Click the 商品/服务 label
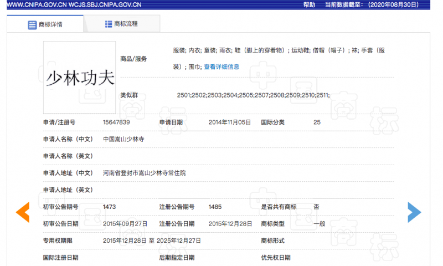 (x=133, y=59)
